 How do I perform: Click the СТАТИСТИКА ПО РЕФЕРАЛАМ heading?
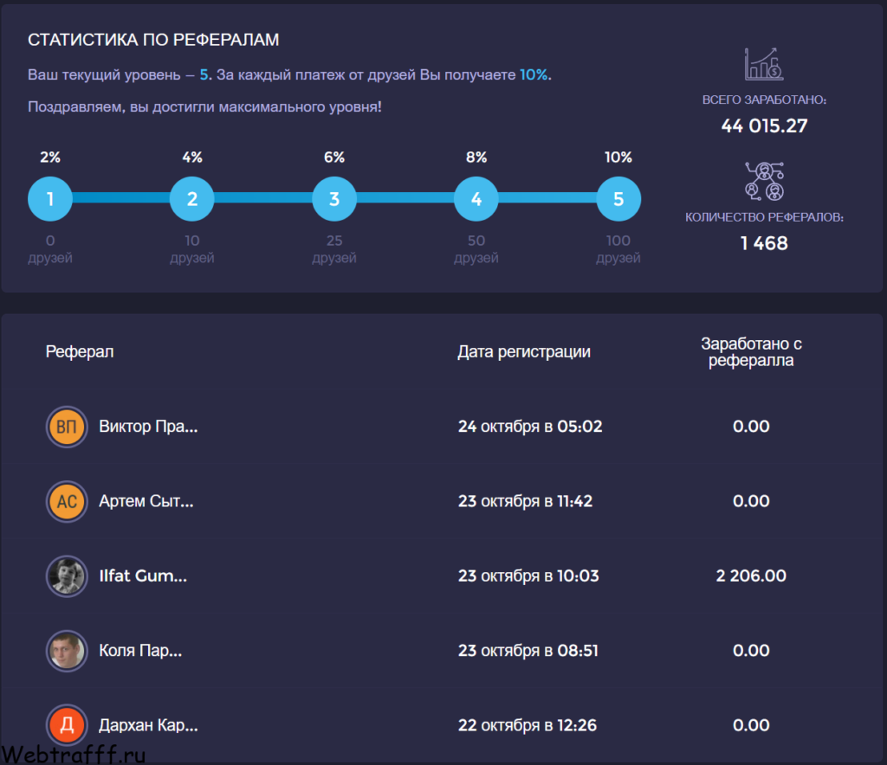click(153, 40)
